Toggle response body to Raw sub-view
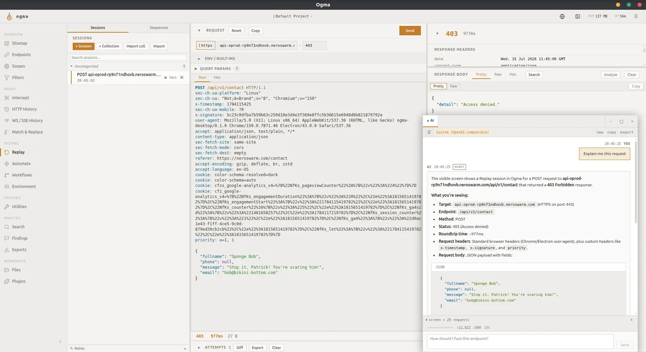The height and width of the screenshot is (352, 646). pyautogui.click(x=454, y=86)
